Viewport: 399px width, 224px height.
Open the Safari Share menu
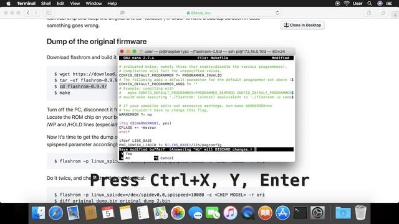369,12
